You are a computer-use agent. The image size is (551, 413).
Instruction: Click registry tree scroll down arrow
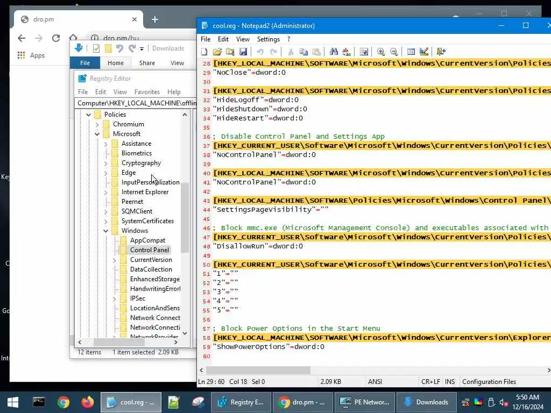(185, 333)
